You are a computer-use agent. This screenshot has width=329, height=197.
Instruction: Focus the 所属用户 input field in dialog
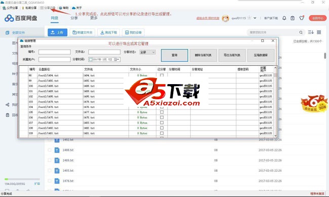(x=55, y=59)
